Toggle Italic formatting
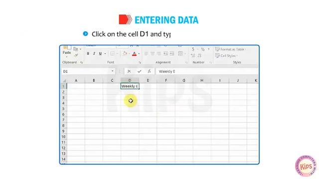Viewport: 319px width, 179px height. pyautogui.click(x=94, y=54)
